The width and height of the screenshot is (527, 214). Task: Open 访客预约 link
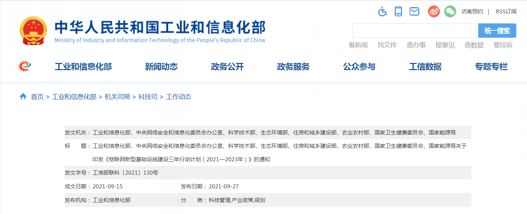point(472,12)
